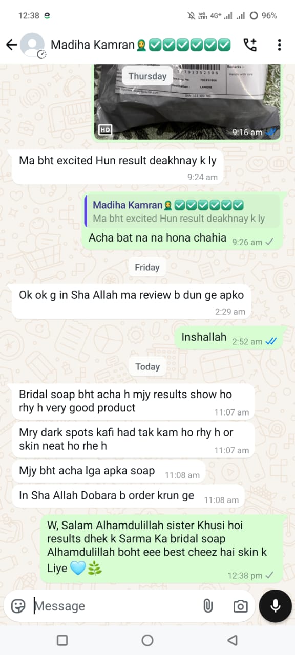Start a call with the phone plus icon
The image size is (295, 655).
pyautogui.click(x=250, y=45)
